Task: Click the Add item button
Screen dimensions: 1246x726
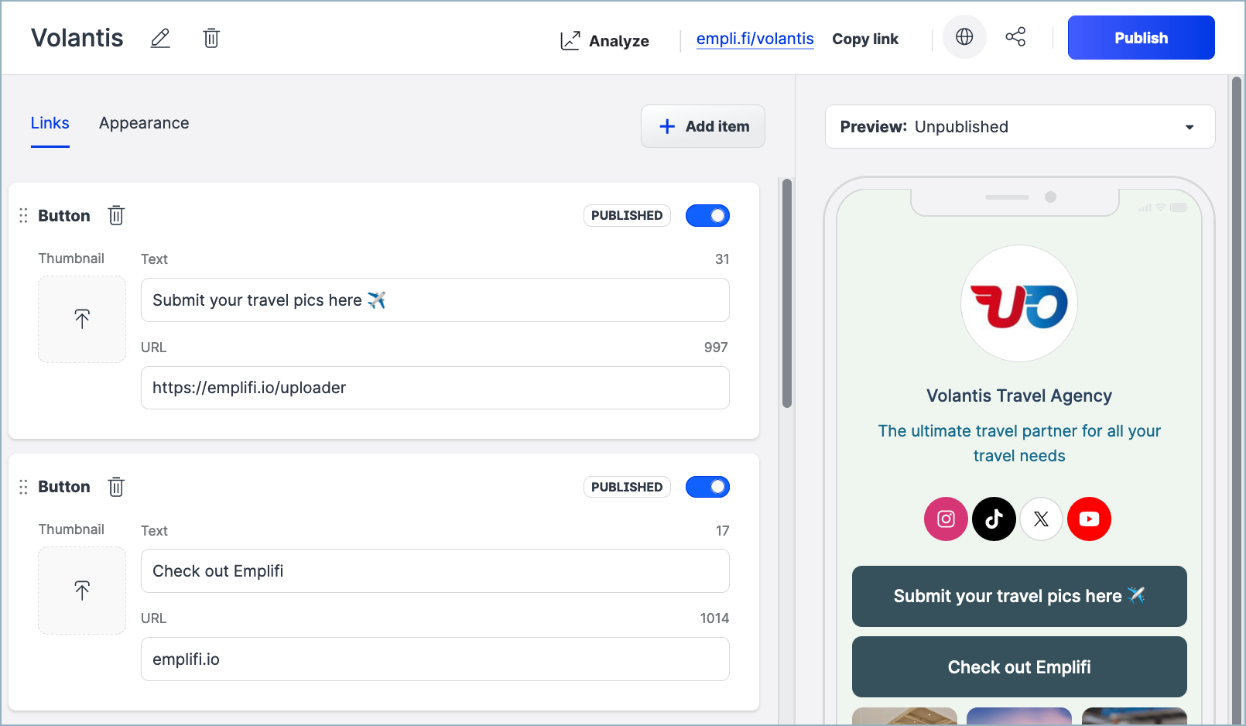Action: (x=703, y=126)
